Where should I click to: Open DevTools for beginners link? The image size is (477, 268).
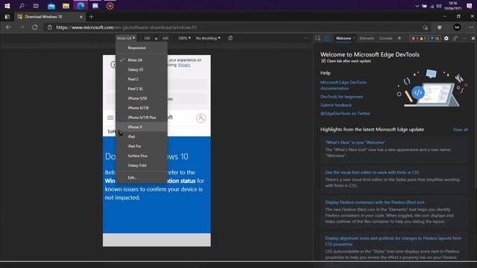click(x=341, y=97)
